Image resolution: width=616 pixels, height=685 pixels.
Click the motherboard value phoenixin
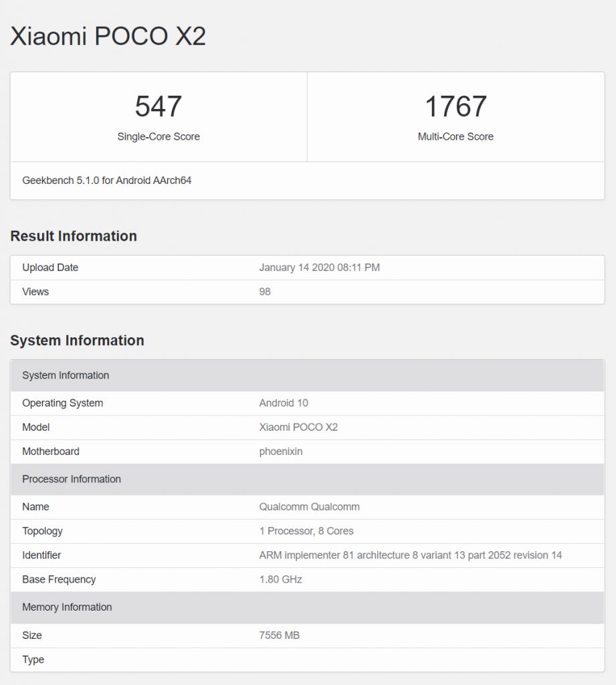click(281, 452)
